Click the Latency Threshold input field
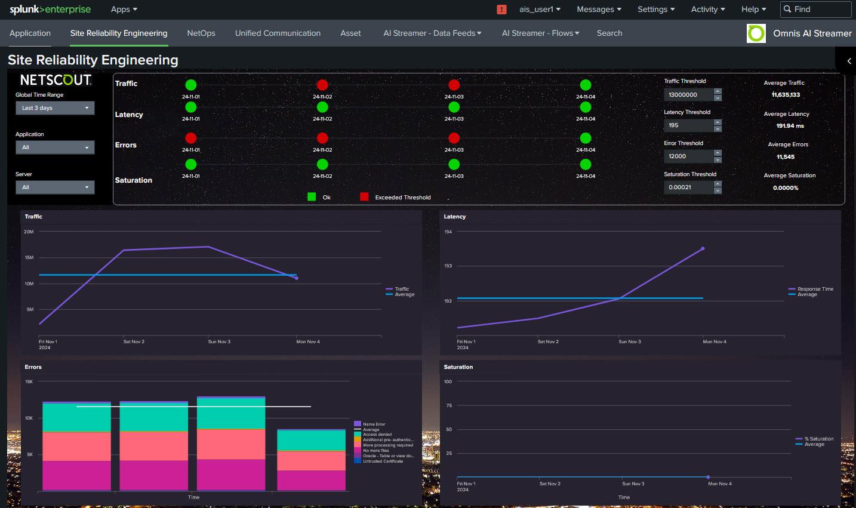856x508 pixels. pos(689,125)
